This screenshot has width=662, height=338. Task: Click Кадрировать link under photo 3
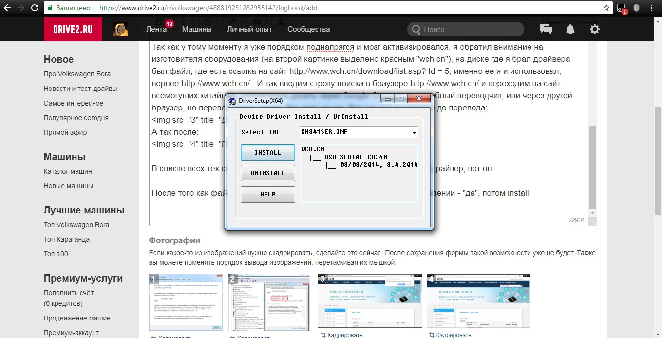click(x=345, y=335)
